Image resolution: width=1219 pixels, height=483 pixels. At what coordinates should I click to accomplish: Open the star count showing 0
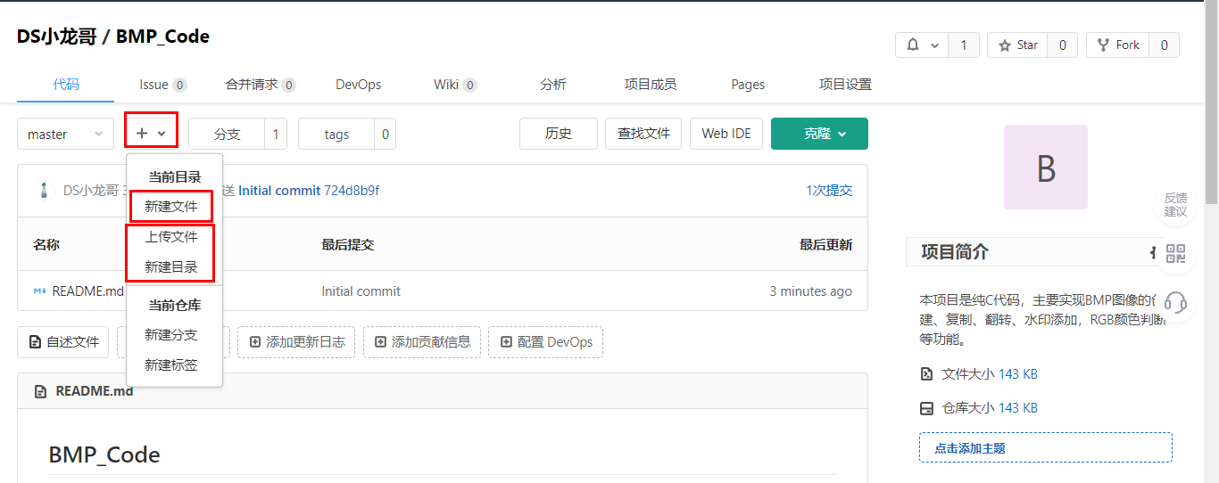[1062, 45]
